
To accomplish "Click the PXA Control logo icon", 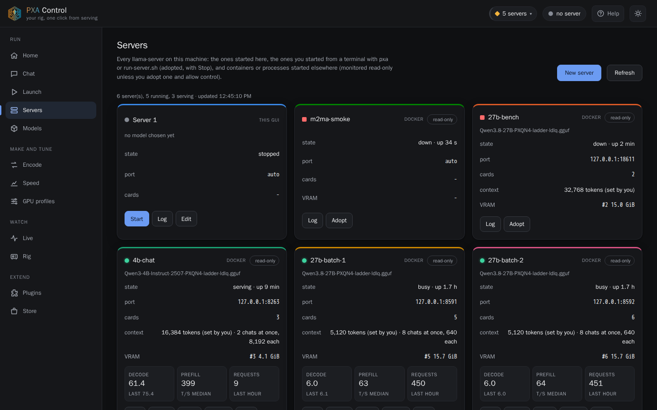I will click(15, 14).
